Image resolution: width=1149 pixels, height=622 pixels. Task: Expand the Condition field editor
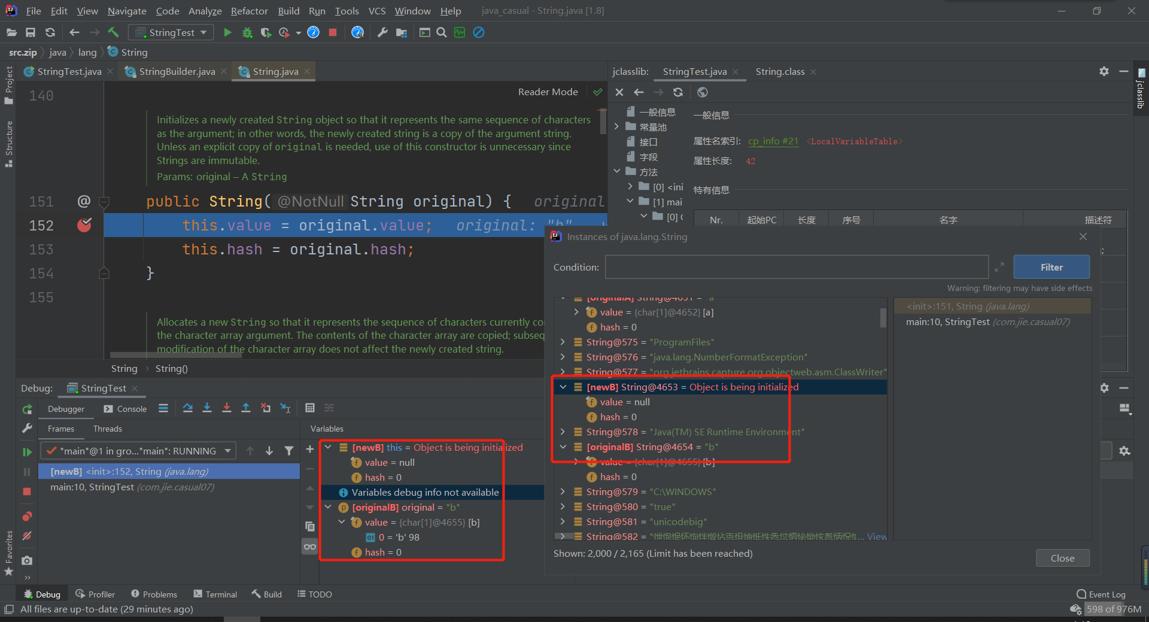pyautogui.click(x=999, y=267)
